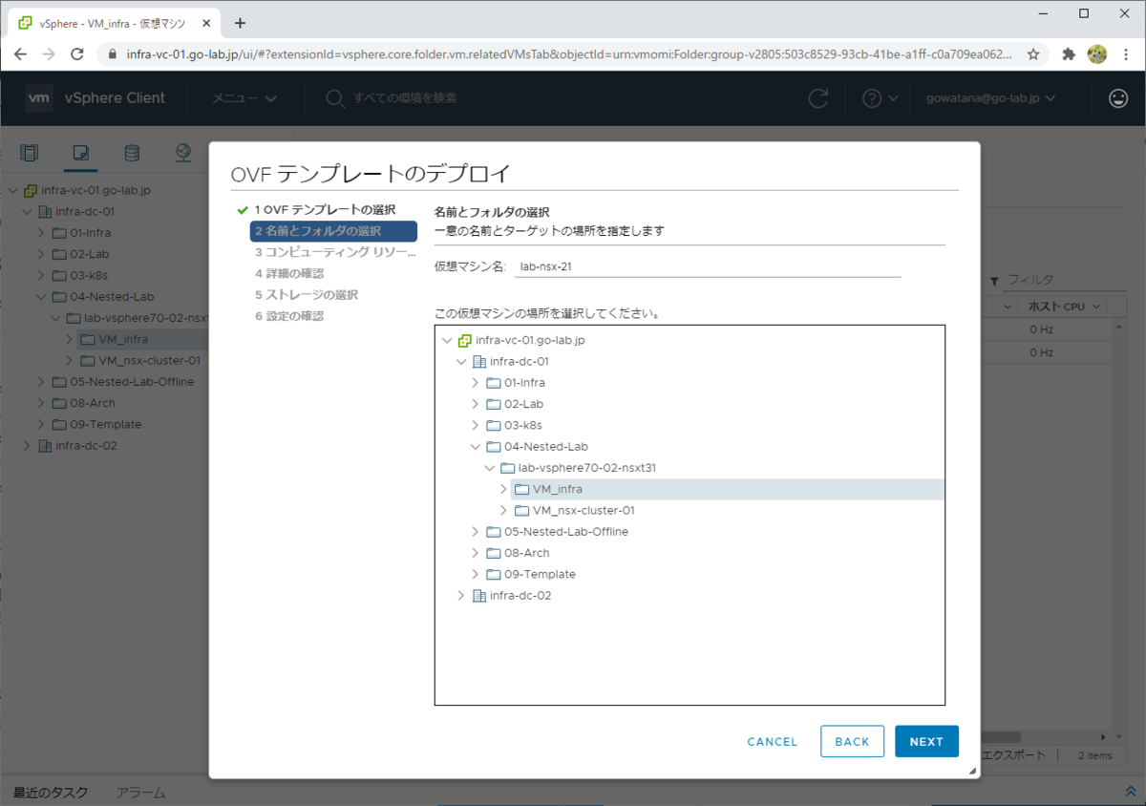Viewport: 1146px width, 806px height.
Task: Expand 05-Nested-Lab-Offline in dialog tree
Action: (x=476, y=532)
